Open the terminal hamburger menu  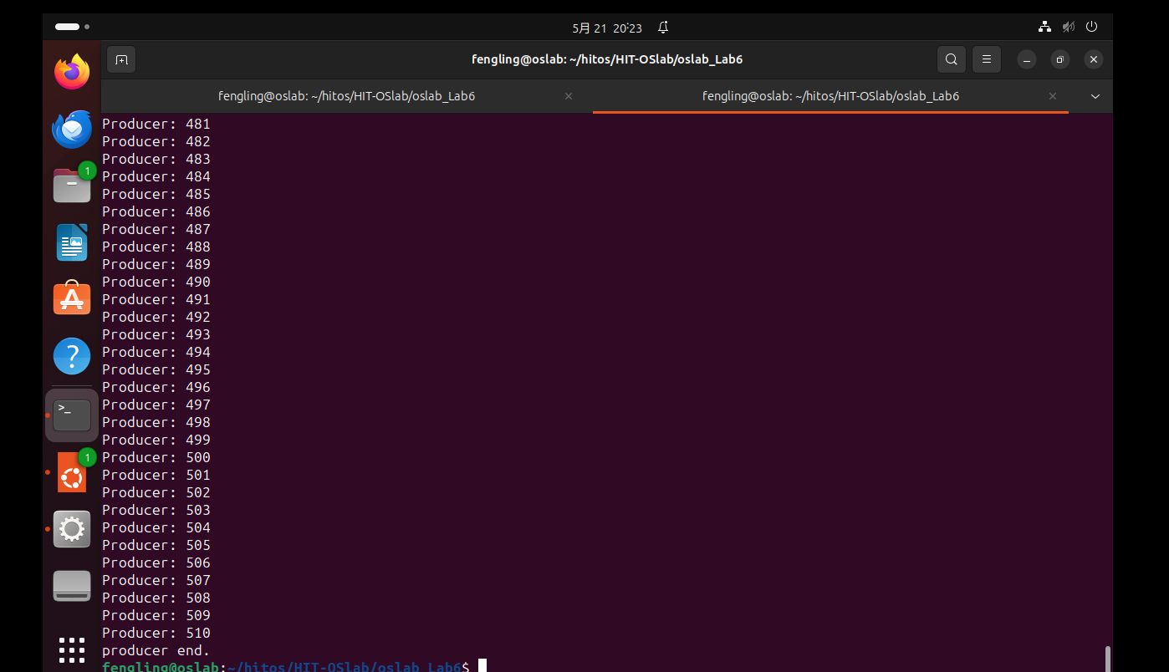(987, 59)
